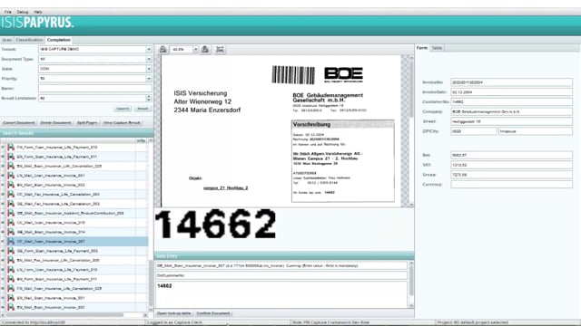
Task: Open the File menu
Action: point(8,12)
